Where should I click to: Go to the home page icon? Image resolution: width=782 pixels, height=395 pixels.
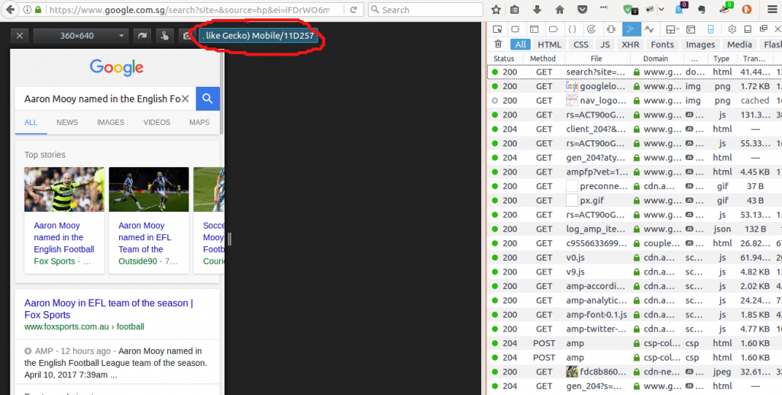(560, 9)
